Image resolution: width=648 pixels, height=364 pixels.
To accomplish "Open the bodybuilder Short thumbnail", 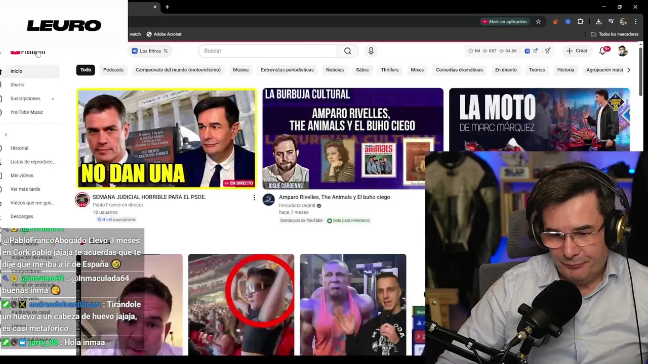I will coord(353,304).
